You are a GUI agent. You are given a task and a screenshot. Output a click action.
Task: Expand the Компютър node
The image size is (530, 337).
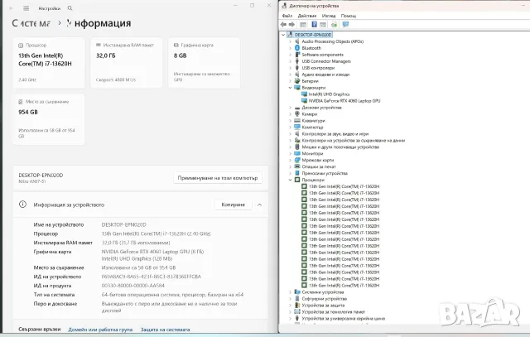tap(290, 127)
